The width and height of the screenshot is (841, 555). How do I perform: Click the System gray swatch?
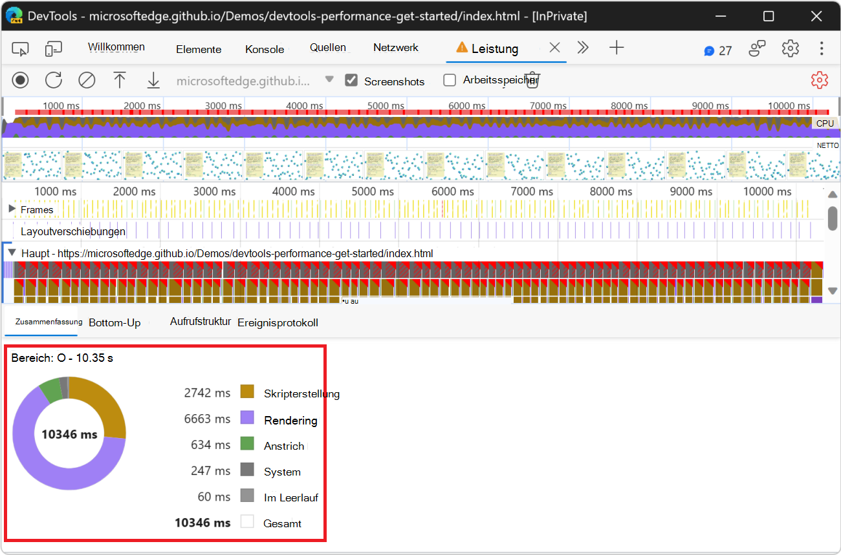click(247, 470)
